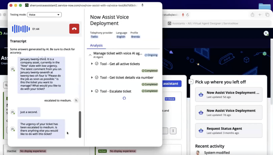Click the tab overview icon in background browser
This screenshot has height=155, width=273.
267,15
